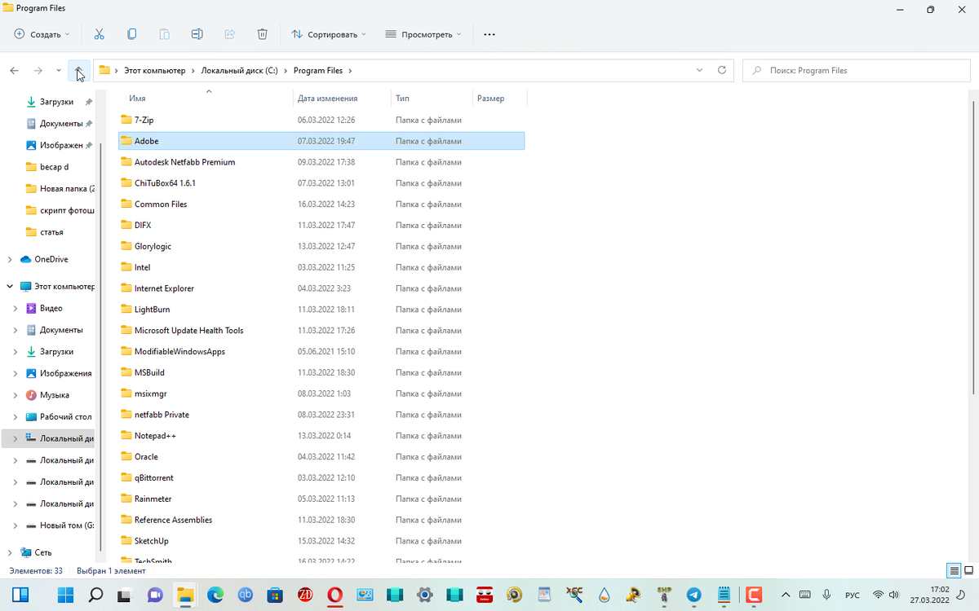Open address bar history dropdown

(x=699, y=70)
